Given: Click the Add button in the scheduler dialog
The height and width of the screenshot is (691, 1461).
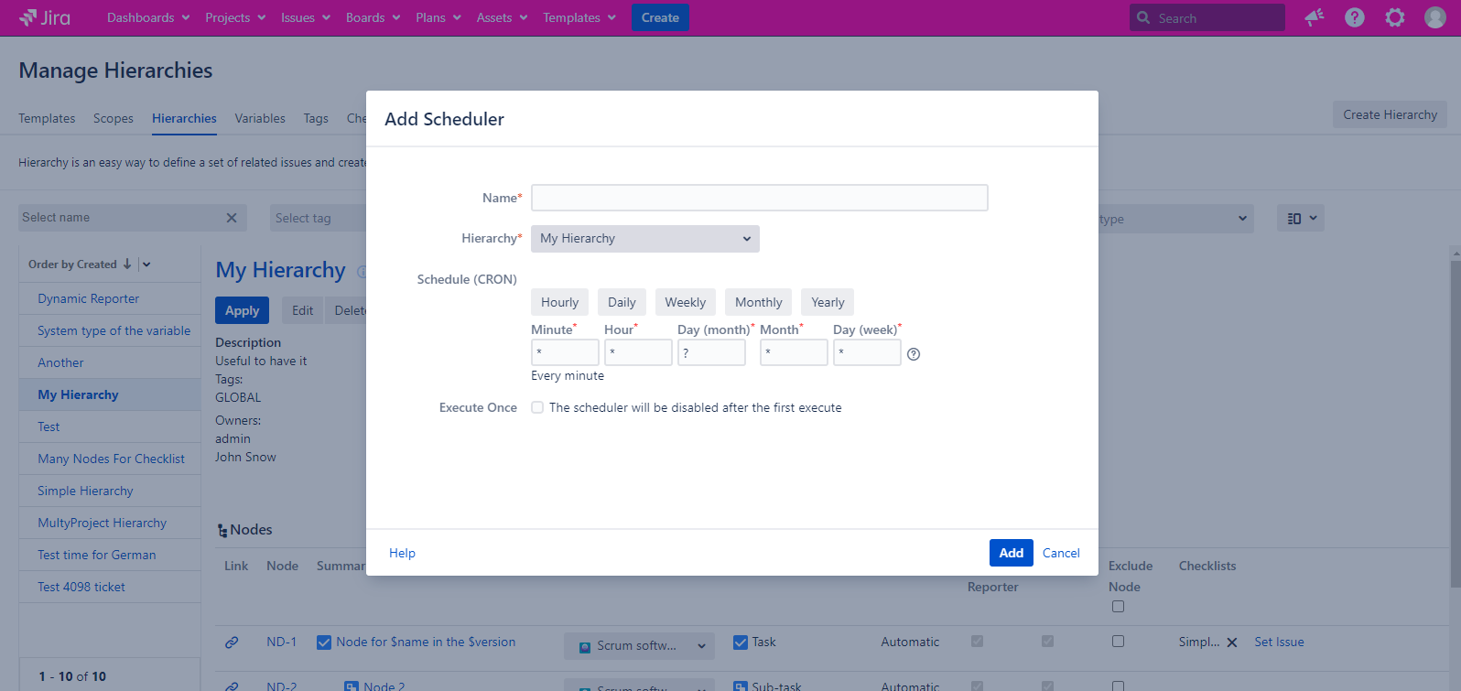Looking at the screenshot, I should point(1011,553).
